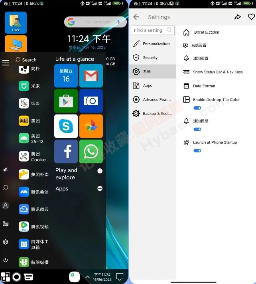Toggle Launch at Phone Startup switch
The width and height of the screenshot is (256, 284).
pos(197,151)
